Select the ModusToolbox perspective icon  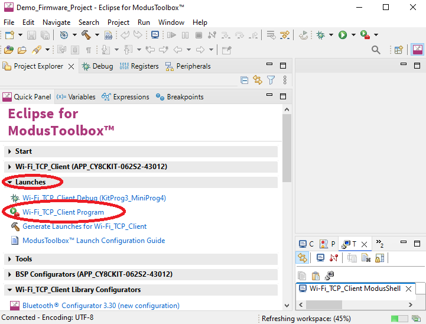pos(417,50)
